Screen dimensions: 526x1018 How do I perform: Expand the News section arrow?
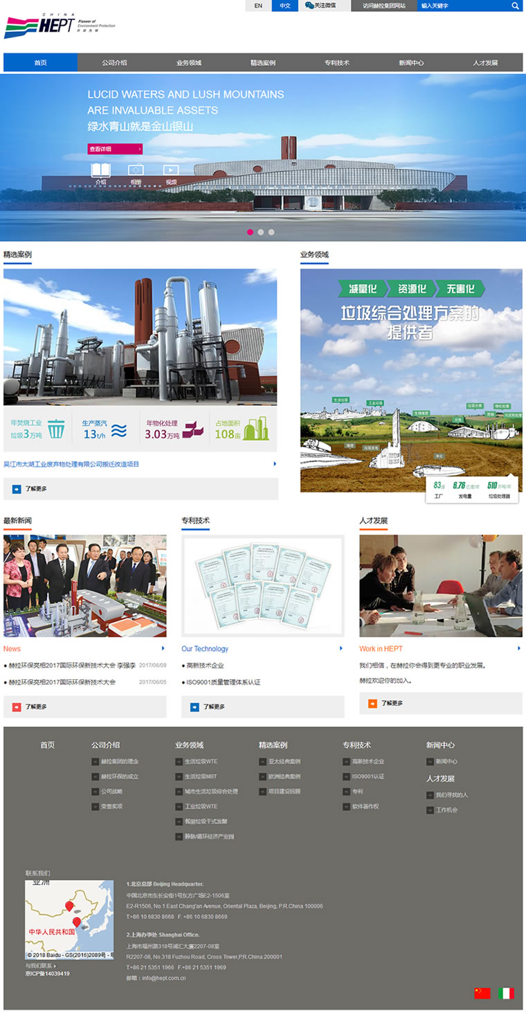point(163,648)
